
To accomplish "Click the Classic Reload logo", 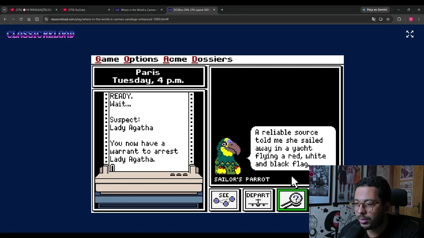I will coord(40,34).
